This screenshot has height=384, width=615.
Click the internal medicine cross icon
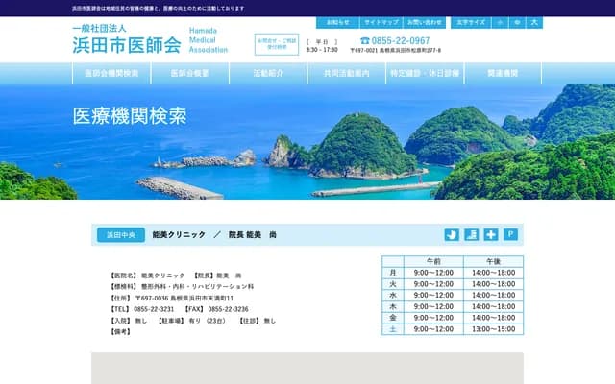pos(491,234)
